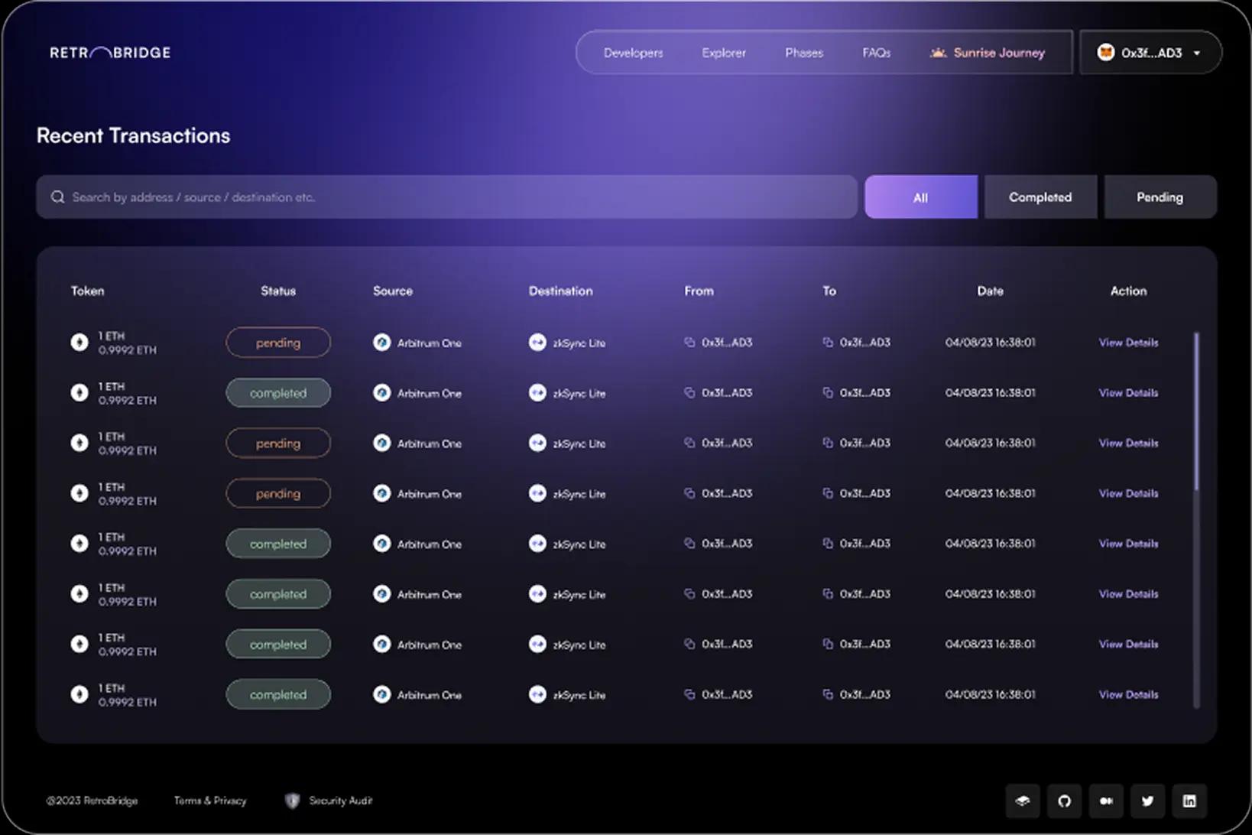Click the transactions list vertical scrollbar

pyautogui.click(x=1196, y=412)
